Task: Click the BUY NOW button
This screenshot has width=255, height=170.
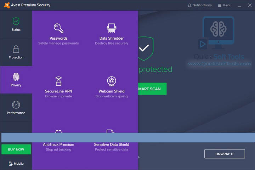Action: (16, 149)
